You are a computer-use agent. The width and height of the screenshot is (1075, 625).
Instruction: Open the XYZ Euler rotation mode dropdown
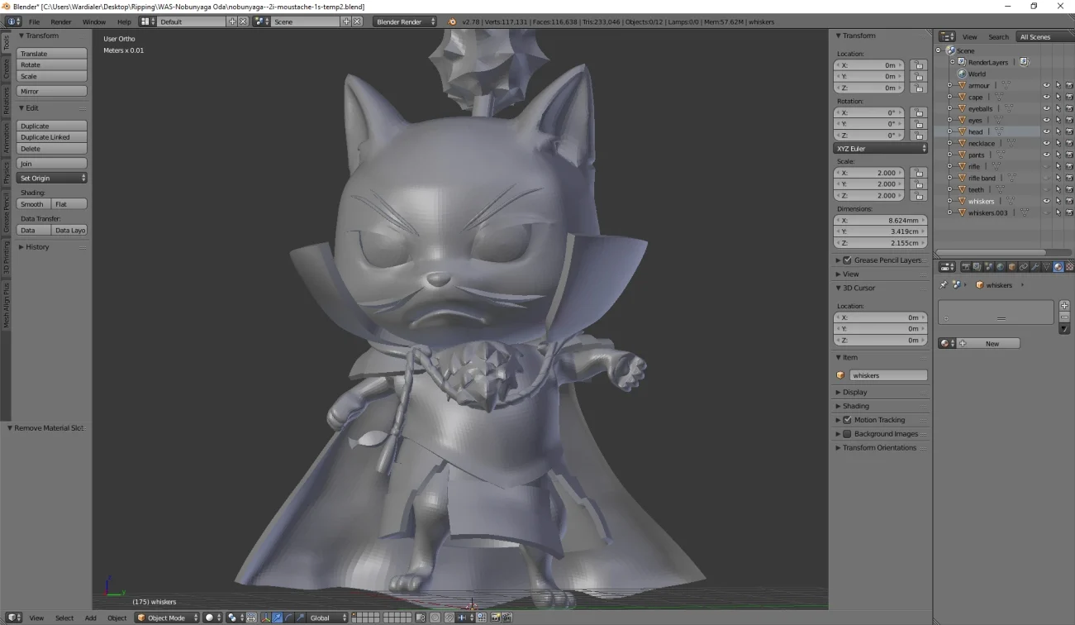[881, 149]
